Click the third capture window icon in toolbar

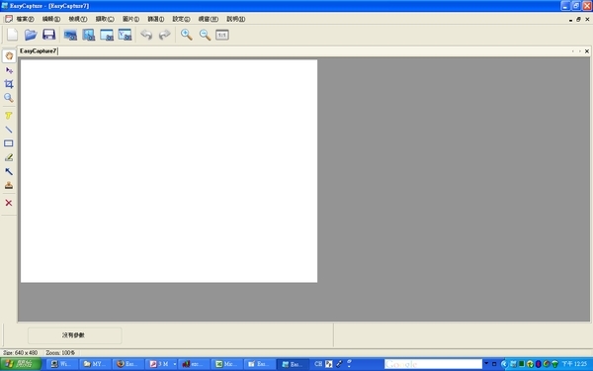107,35
